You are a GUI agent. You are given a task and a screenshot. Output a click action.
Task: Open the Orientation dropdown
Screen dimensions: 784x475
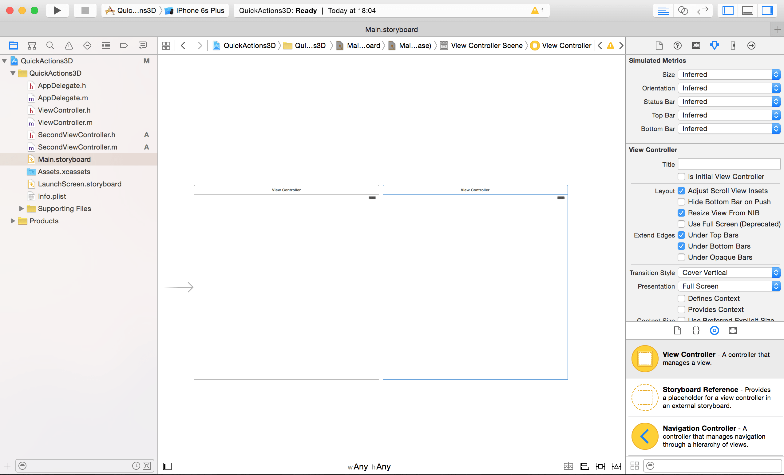pos(729,88)
